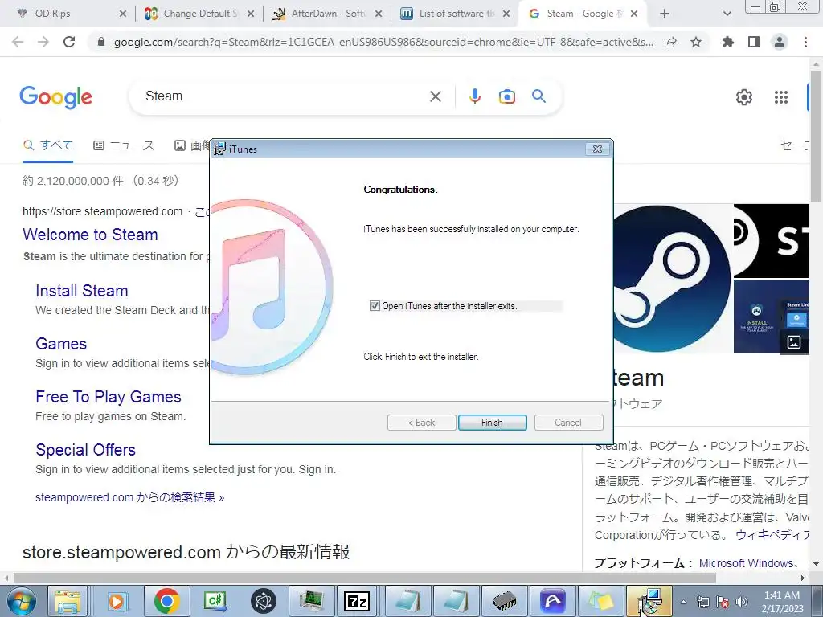
Task: Open the volume speaker tray icon
Action: (742, 602)
